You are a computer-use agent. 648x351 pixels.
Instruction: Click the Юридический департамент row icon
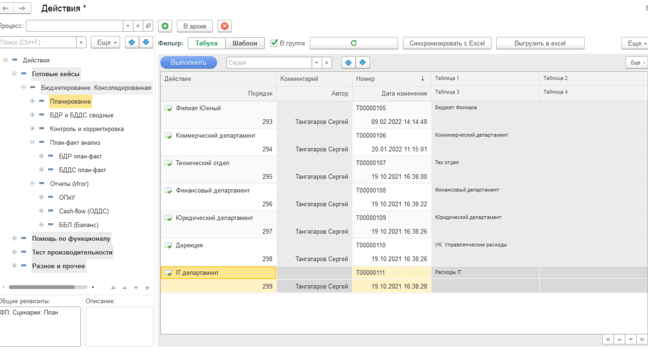point(168,218)
